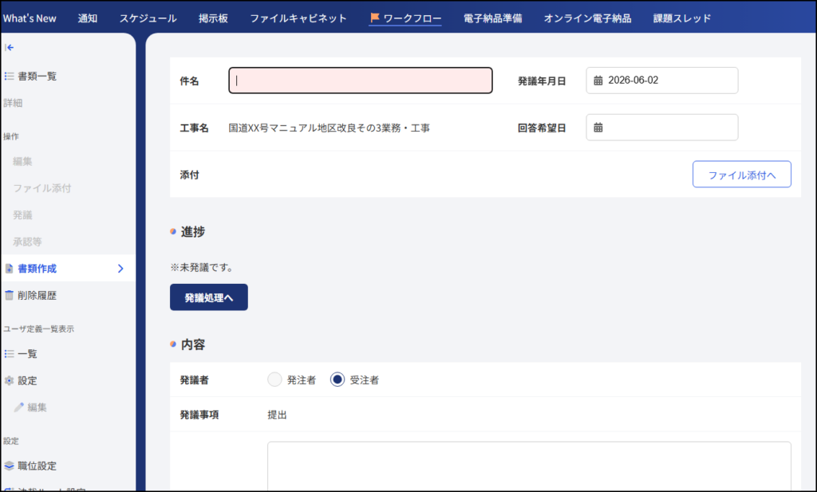
Task: Open the 課題スレッド tab
Action: point(681,18)
